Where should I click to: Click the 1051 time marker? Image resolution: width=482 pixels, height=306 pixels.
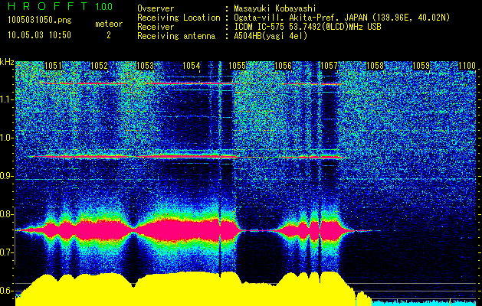coord(53,66)
